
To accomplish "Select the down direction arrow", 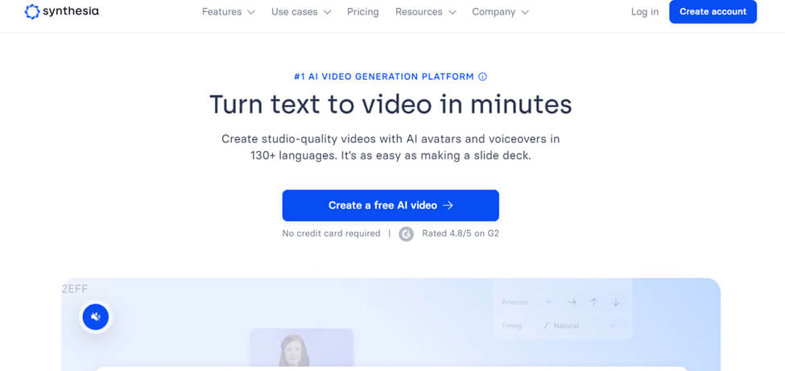I will [x=615, y=303].
